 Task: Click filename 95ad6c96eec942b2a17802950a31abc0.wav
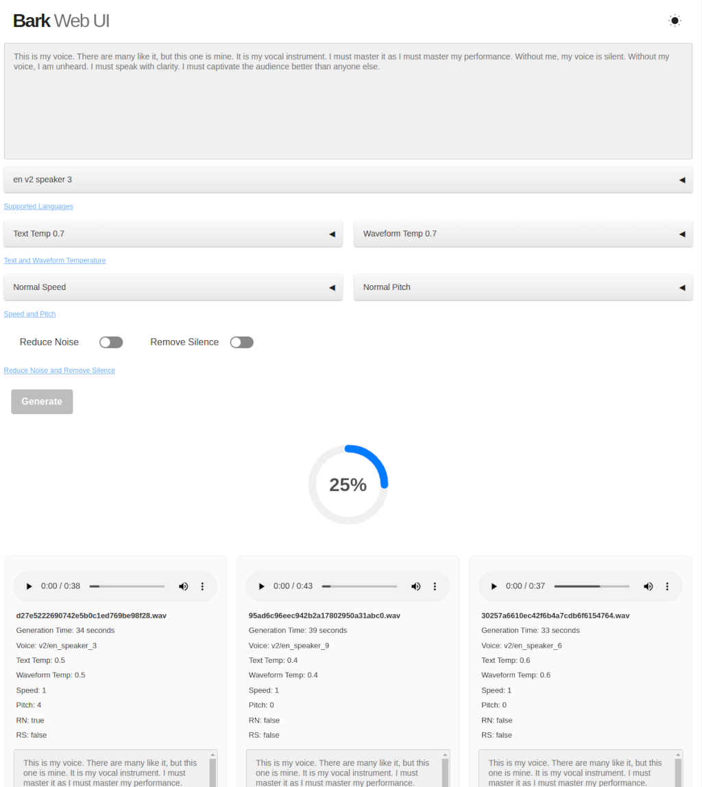click(x=324, y=616)
